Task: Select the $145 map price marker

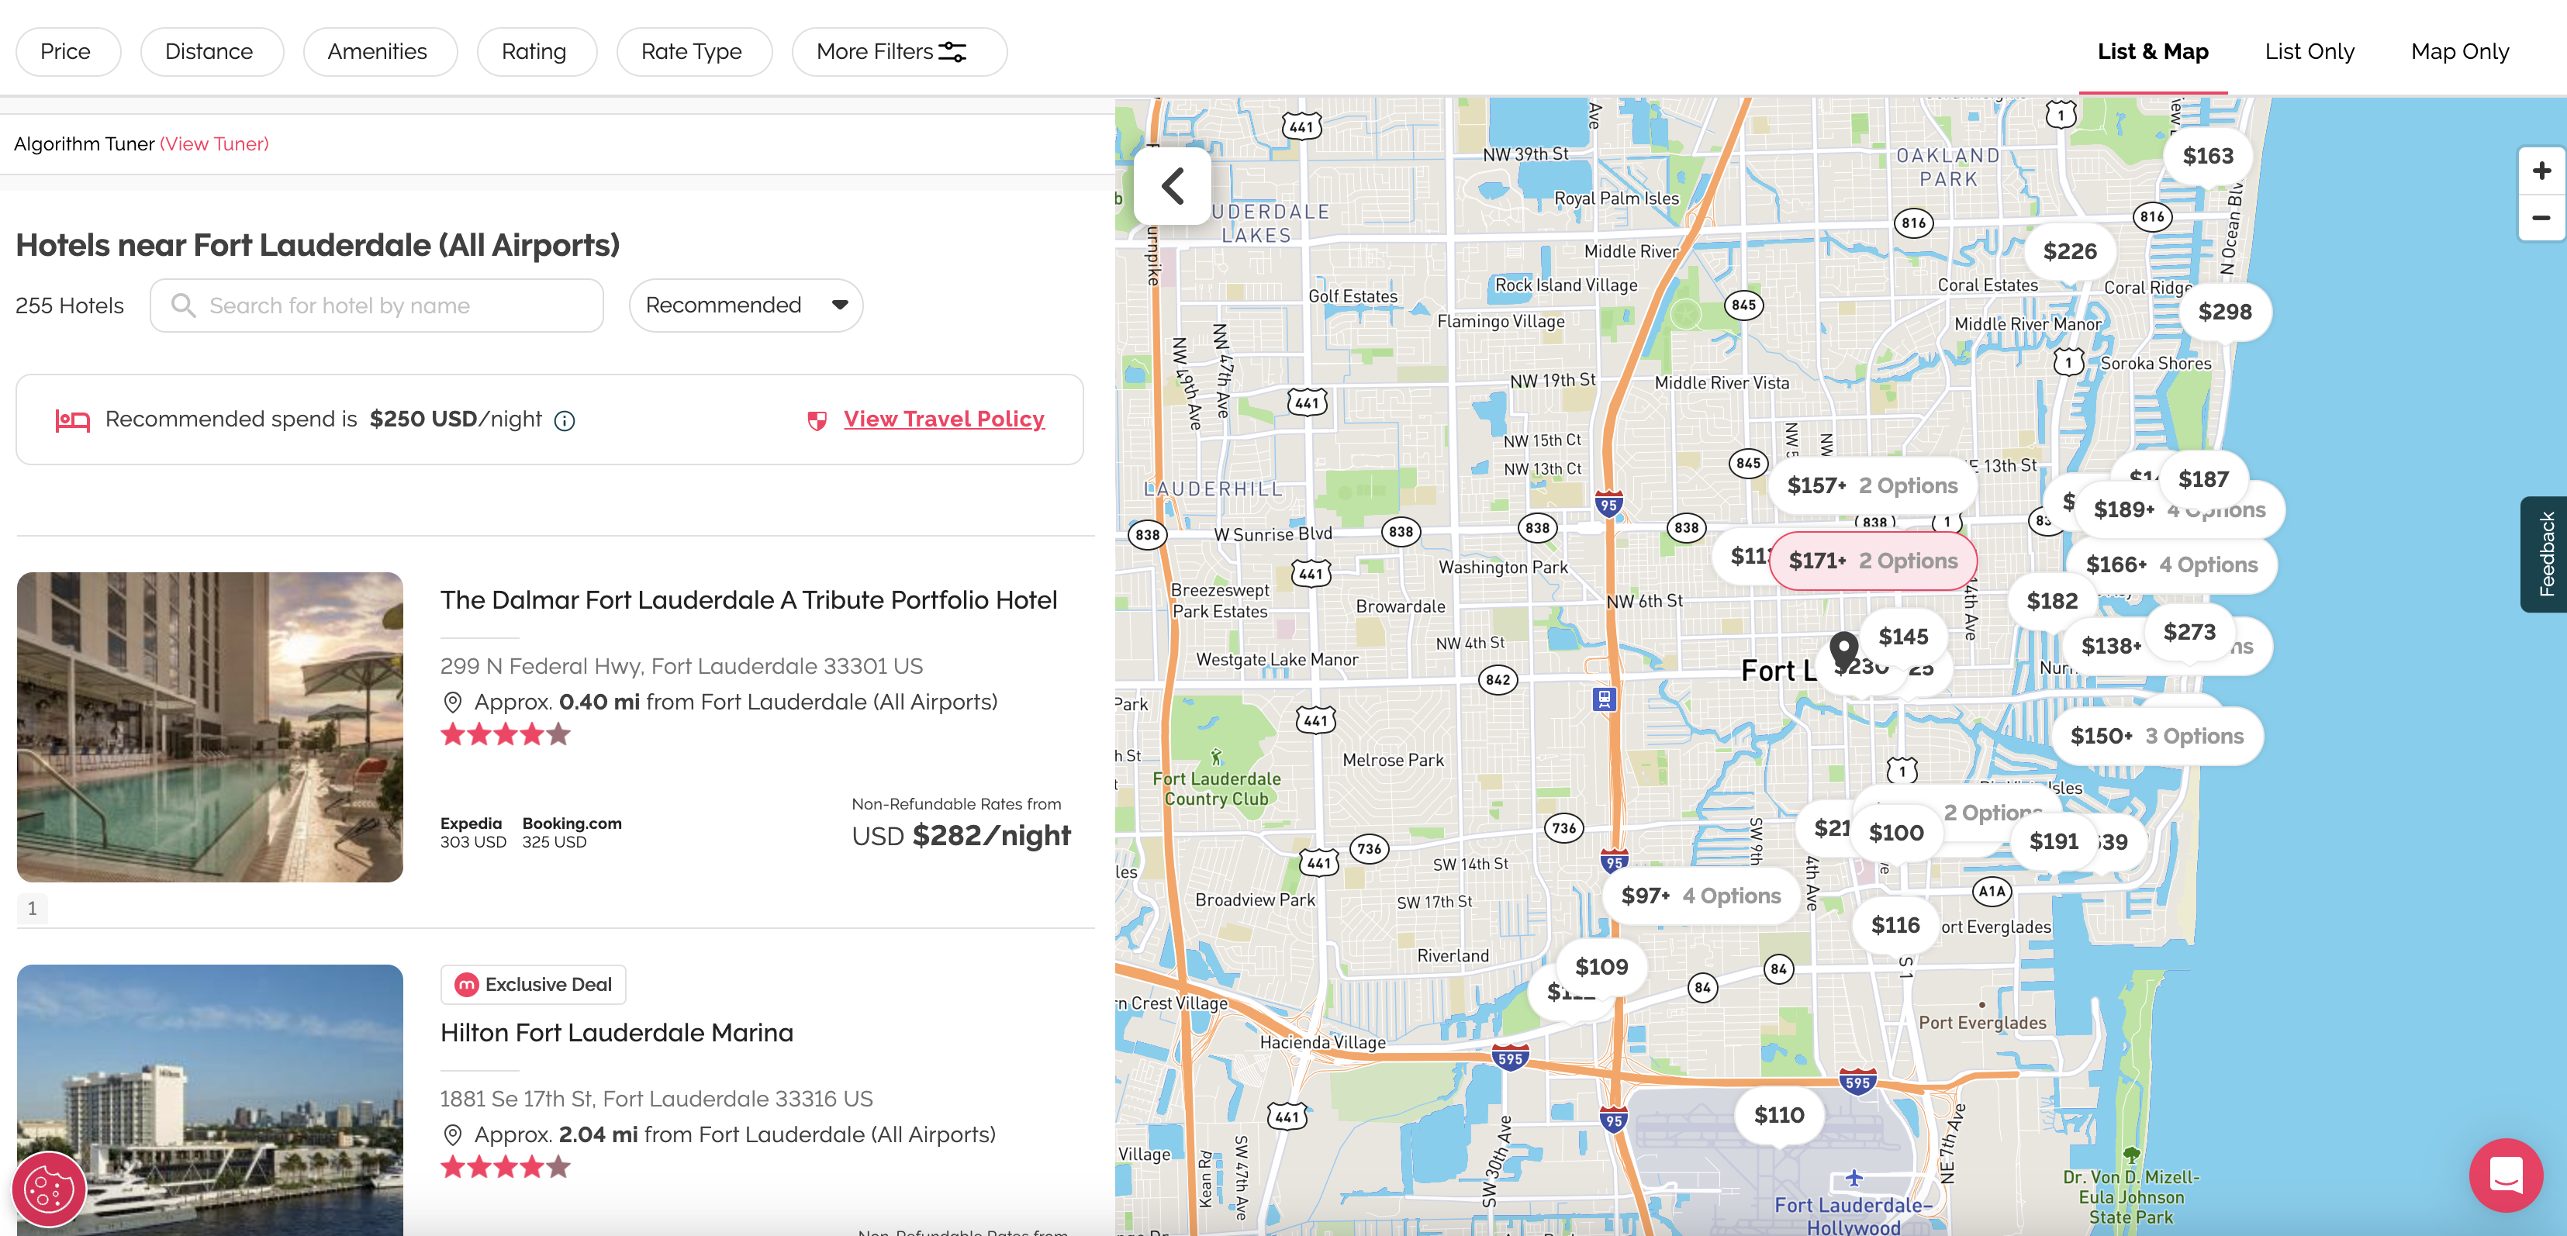Action: click(1902, 637)
